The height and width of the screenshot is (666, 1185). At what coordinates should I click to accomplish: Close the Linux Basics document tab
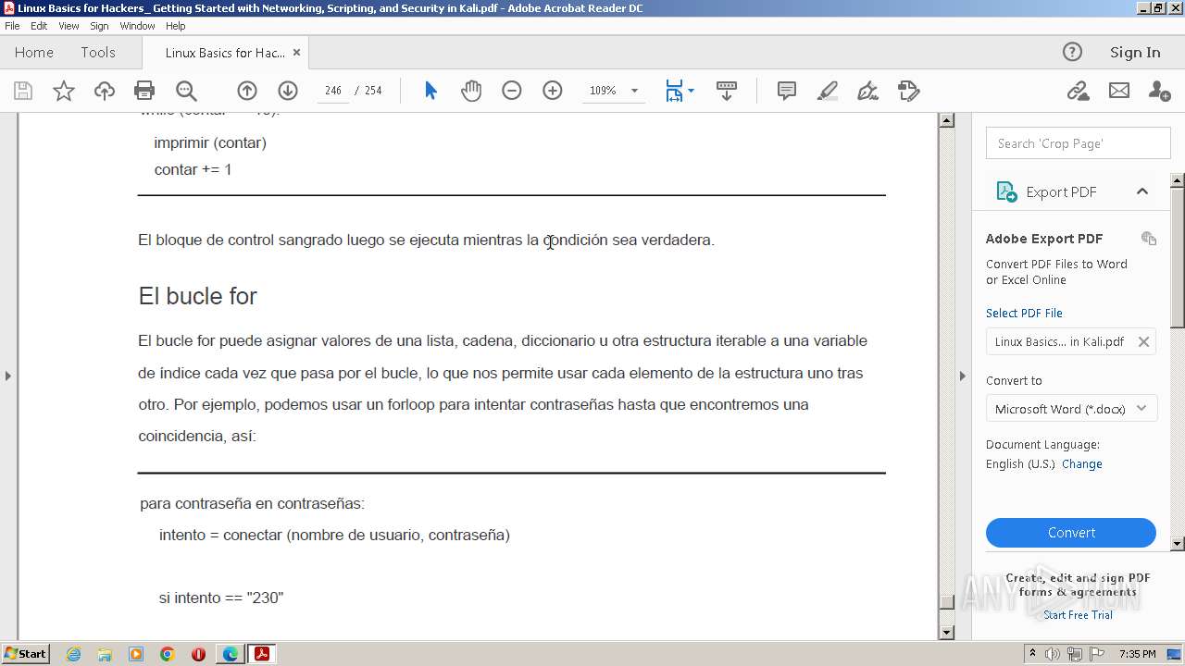[x=296, y=53]
